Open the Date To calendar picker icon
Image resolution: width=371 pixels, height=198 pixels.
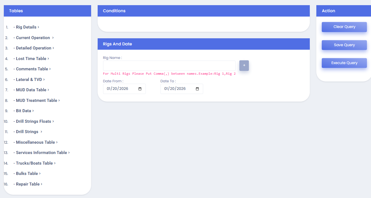197,89
